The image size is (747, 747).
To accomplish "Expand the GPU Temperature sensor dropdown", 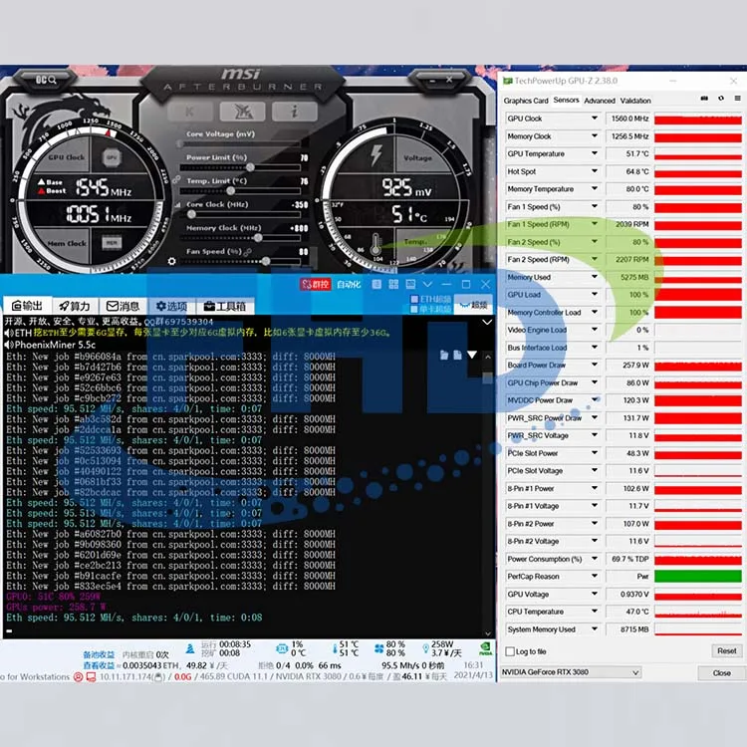I will point(595,154).
